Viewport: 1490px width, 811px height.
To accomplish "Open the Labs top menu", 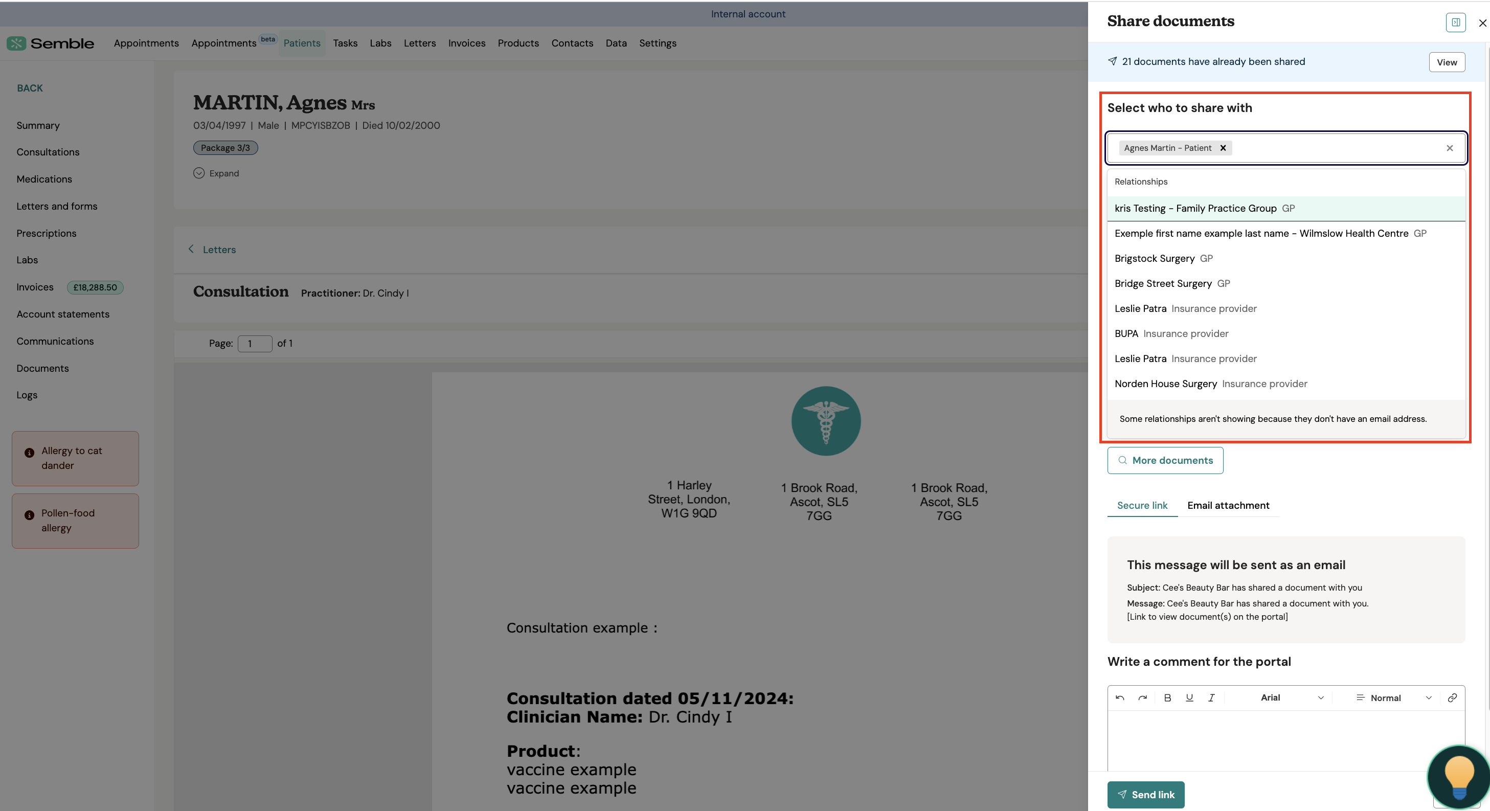I will click(380, 43).
